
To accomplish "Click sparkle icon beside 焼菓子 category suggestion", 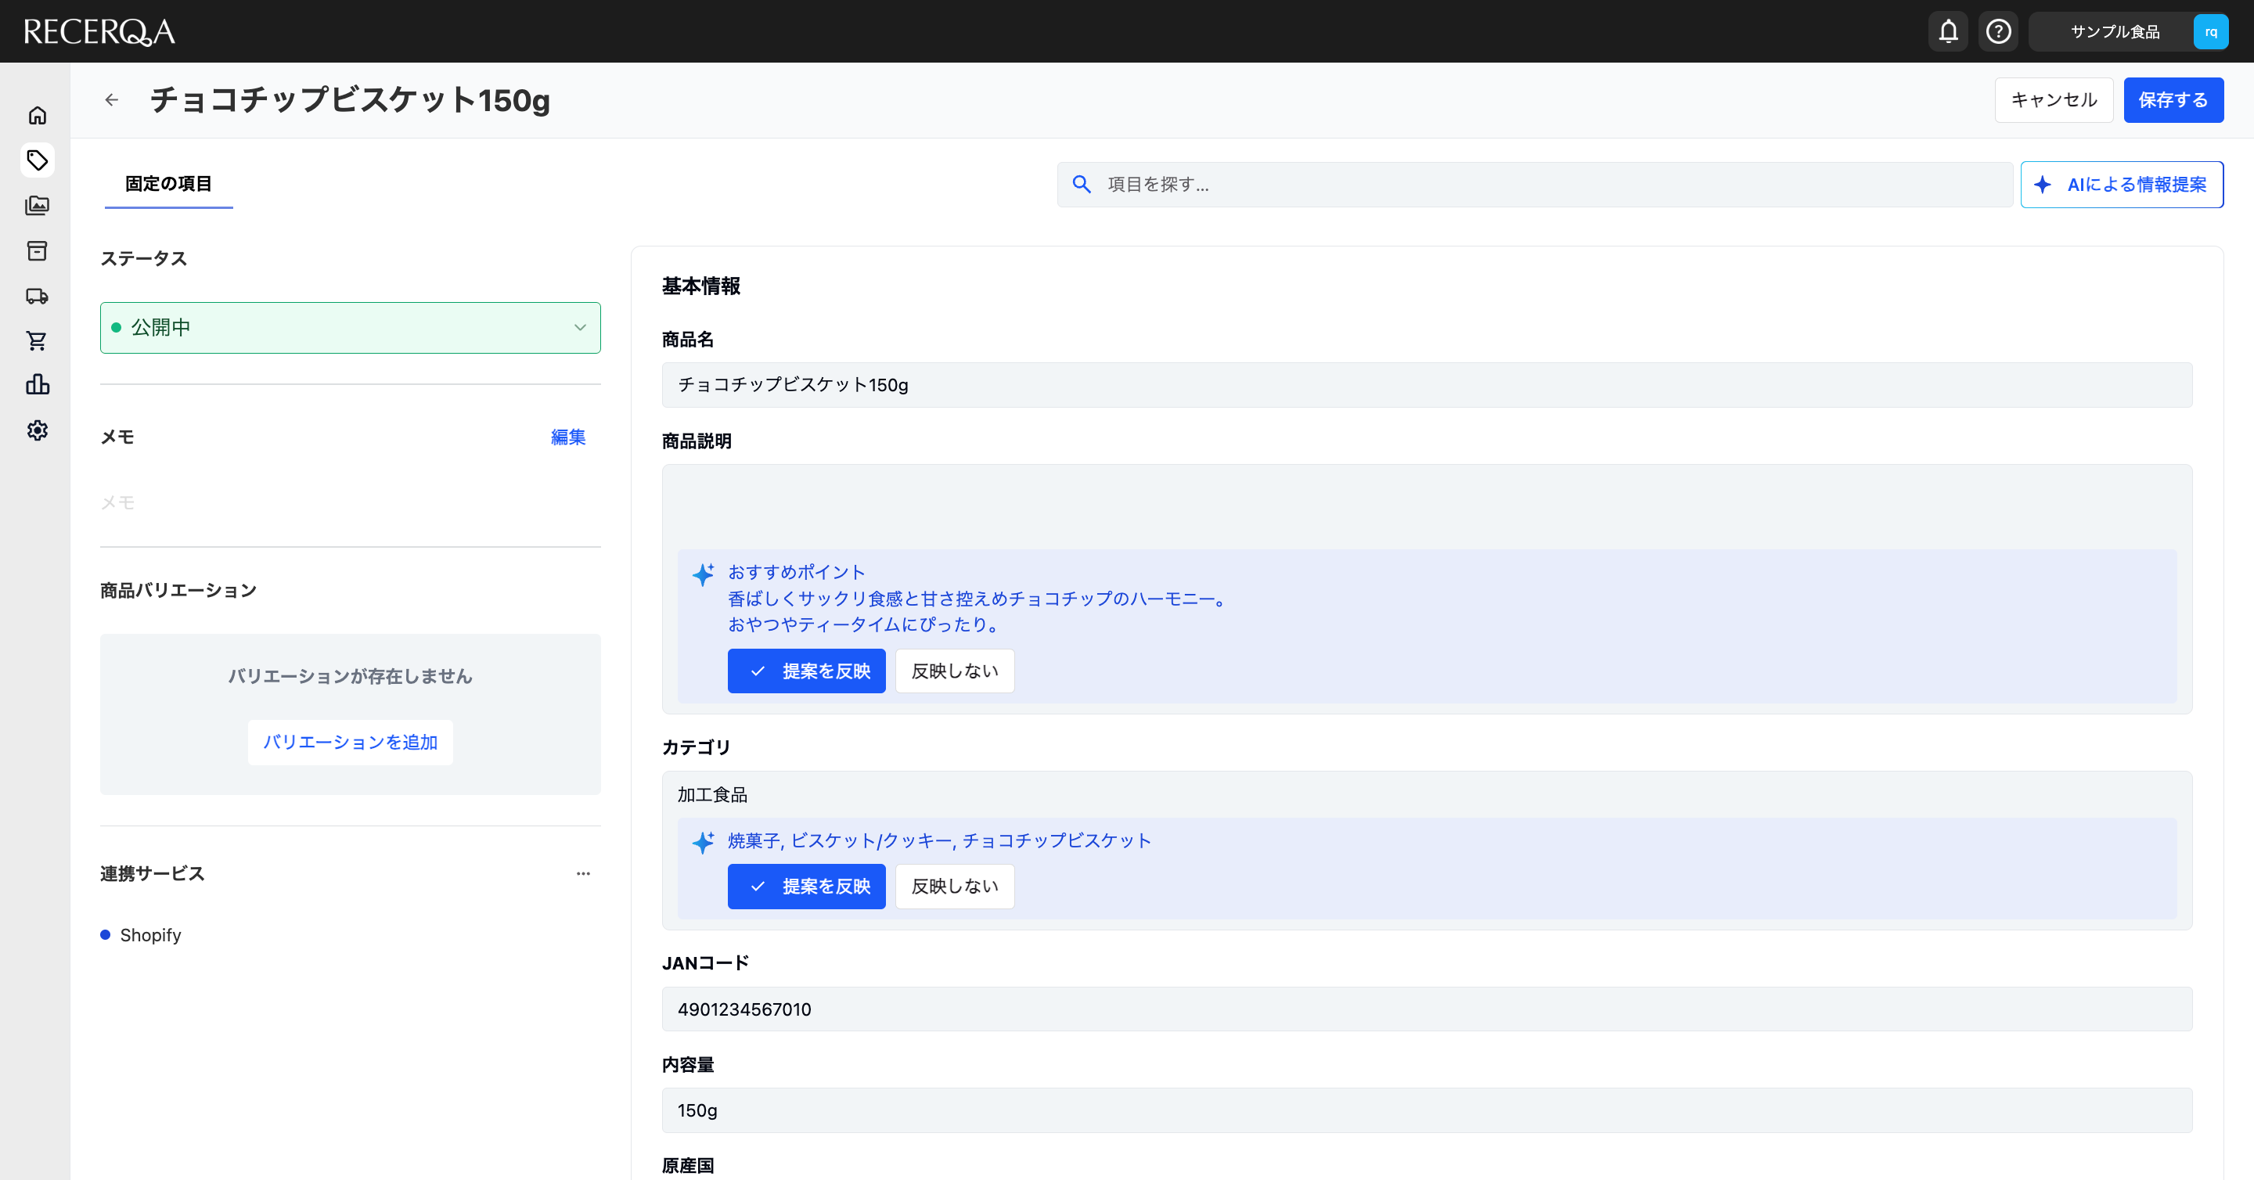I will tap(703, 843).
